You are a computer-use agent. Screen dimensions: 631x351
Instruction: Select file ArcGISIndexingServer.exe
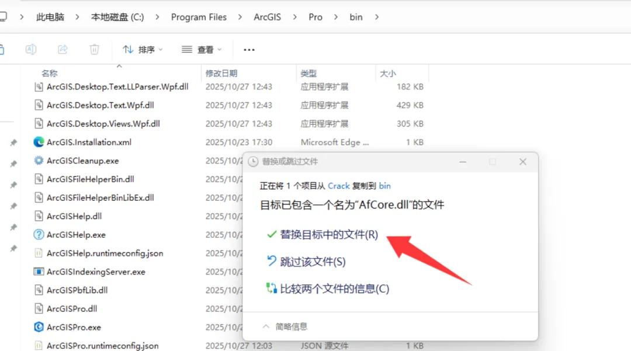point(96,272)
